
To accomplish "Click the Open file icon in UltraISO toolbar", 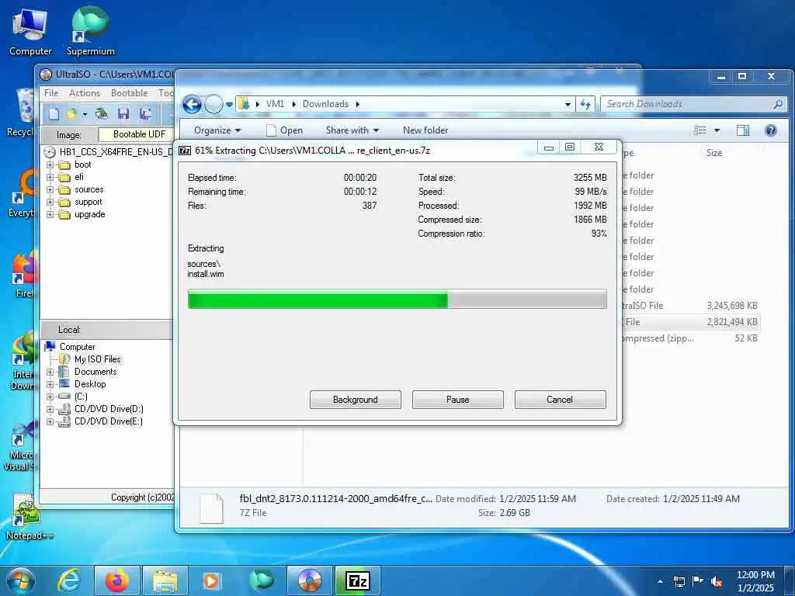I will [x=72, y=114].
